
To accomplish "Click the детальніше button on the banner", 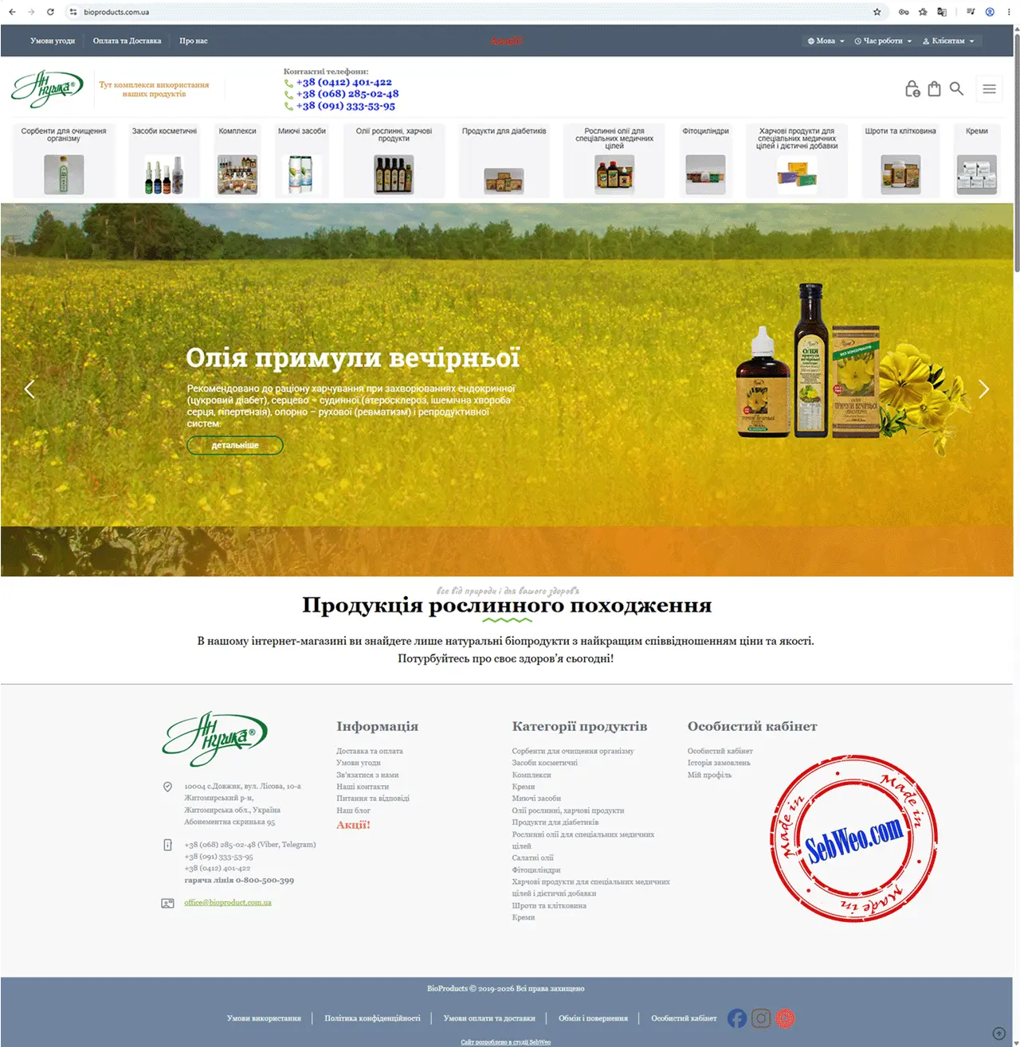I will pyautogui.click(x=235, y=445).
